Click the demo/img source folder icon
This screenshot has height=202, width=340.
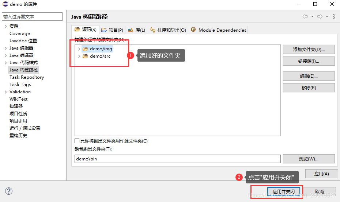(85, 49)
